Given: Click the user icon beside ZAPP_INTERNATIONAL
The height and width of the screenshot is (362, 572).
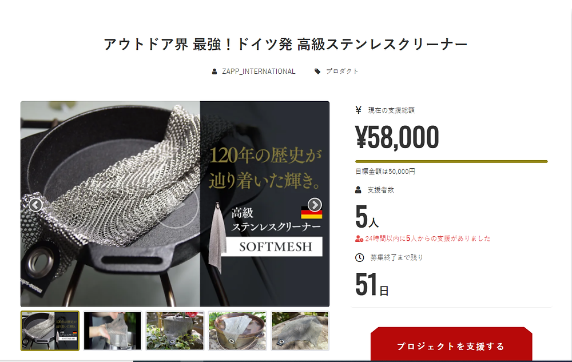Looking at the screenshot, I should click(214, 71).
